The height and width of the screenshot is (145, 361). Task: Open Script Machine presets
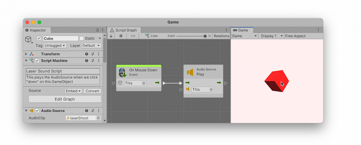point(93,61)
